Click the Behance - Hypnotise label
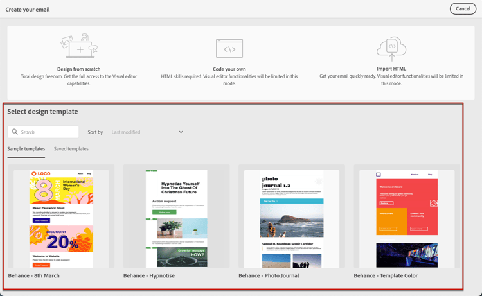The height and width of the screenshot is (296, 482). [149, 275]
